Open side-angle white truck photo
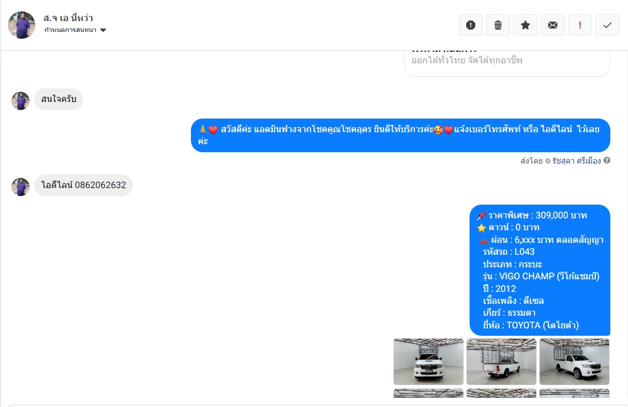This screenshot has height=407, width=628. [x=574, y=362]
